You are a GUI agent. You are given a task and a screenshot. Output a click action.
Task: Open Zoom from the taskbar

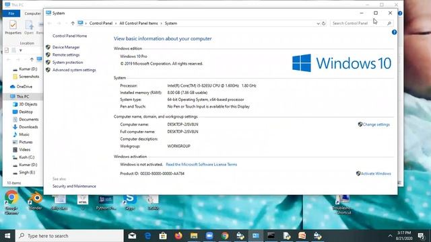tap(209, 236)
